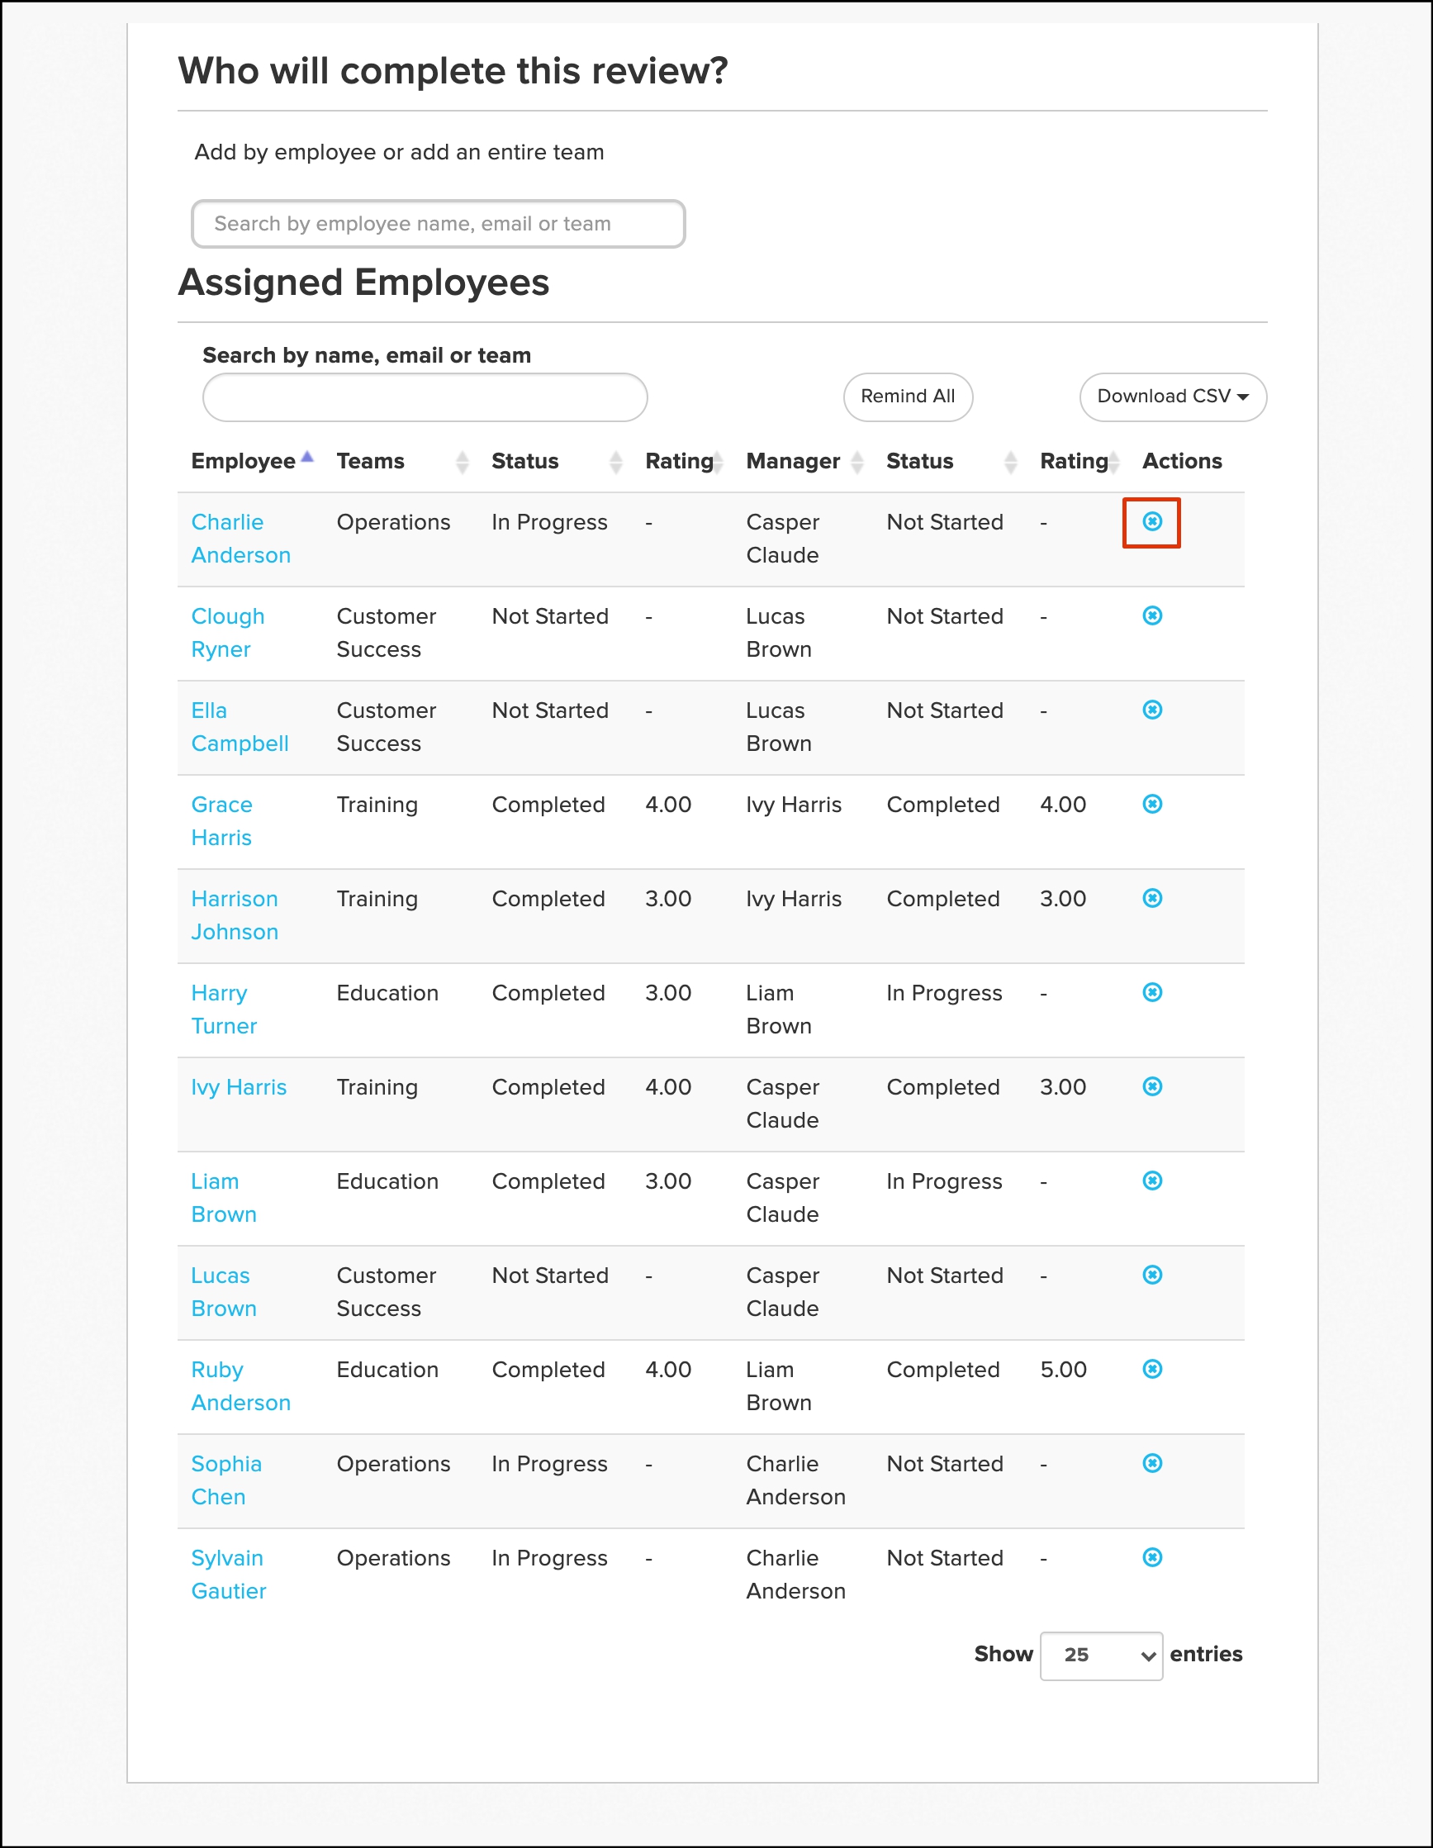Open Lucas Brown employee link
The height and width of the screenshot is (1848, 1433).
223,1291
